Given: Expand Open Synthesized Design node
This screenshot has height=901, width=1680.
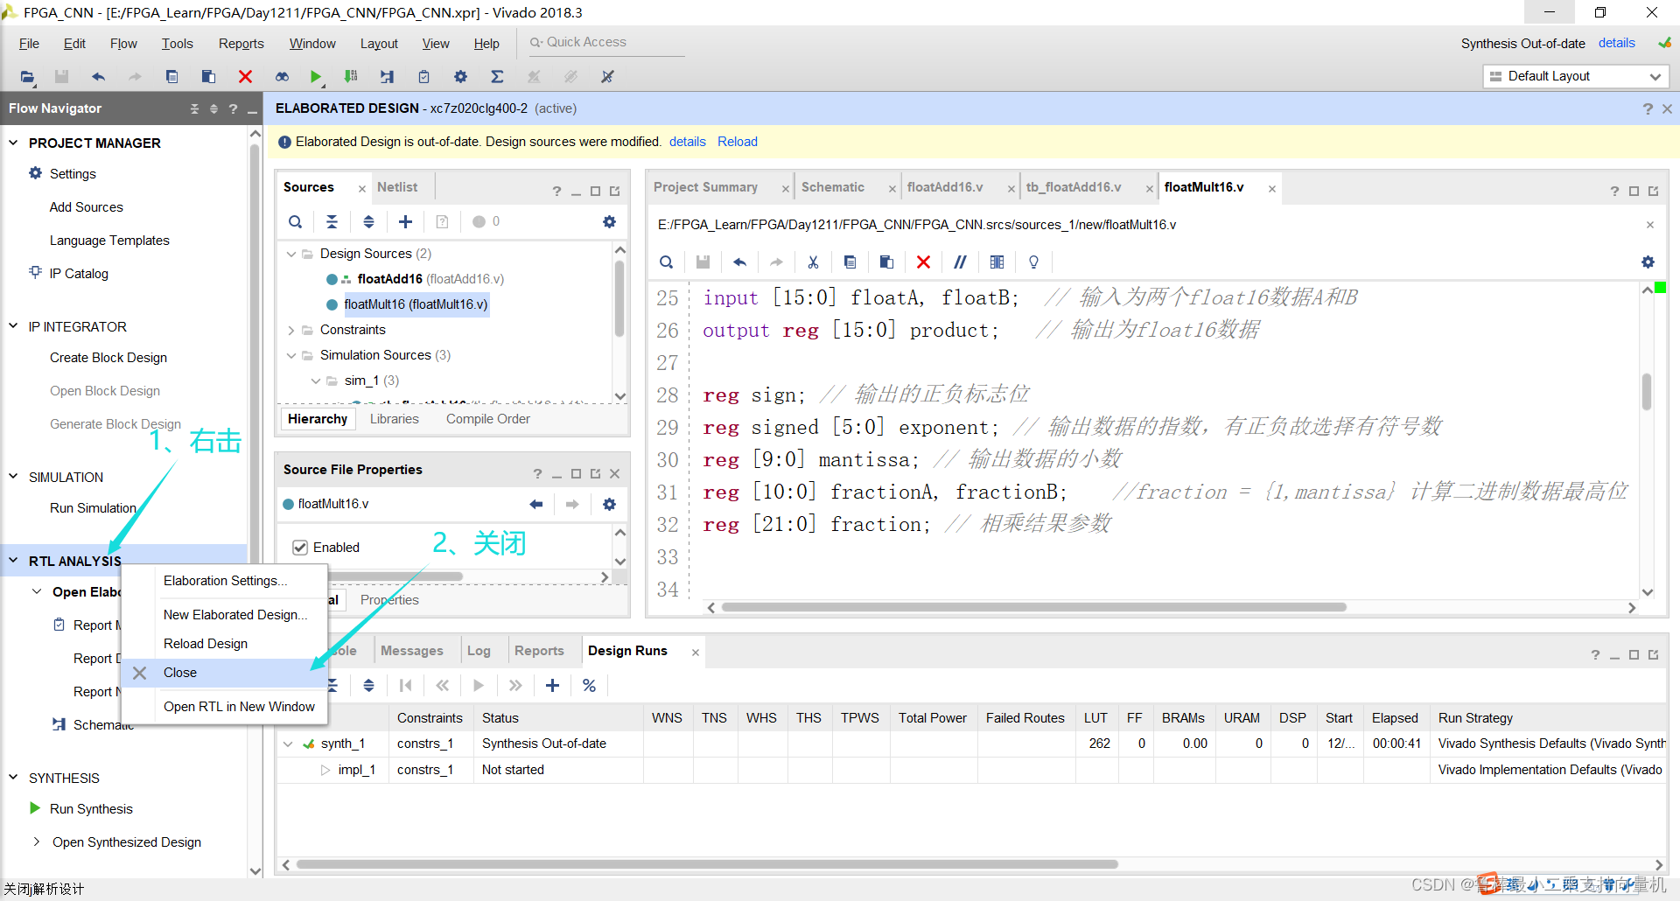Looking at the screenshot, I should pyautogui.click(x=36, y=842).
